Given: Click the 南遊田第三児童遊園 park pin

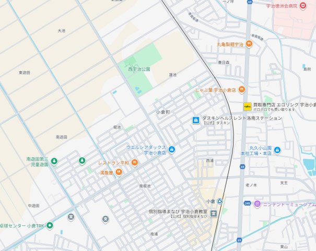Looking at the screenshot, I should pos(54,161).
